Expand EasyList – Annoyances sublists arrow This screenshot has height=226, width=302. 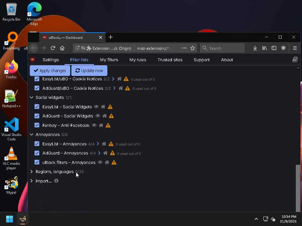pyautogui.click(x=98, y=144)
